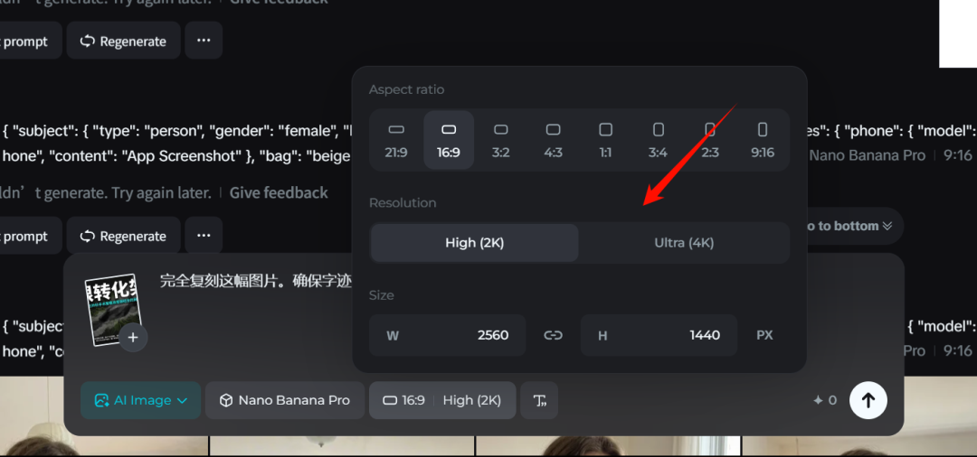
Task: Click the text style icon in prompt bar
Action: click(x=539, y=400)
